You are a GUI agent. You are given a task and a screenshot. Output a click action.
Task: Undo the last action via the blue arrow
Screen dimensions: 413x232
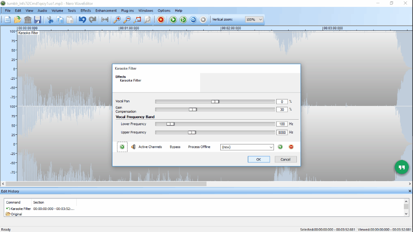pyautogui.click(x=82, y=20)
